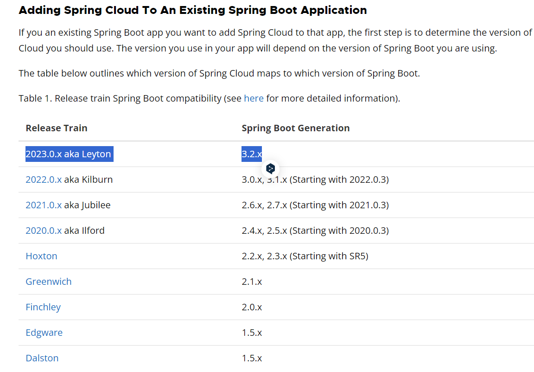Viewport: 534px width, 372px height.
Task: Click the 'Adding Spring Cloud' section heading
Action: 192,10
